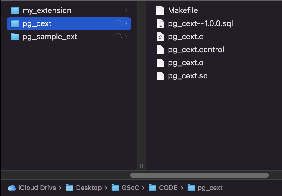Screen dimensions: 282x196
Task: Expand pg_sample_ext using its chevron arrow
Action: click(x=126, y=37)
